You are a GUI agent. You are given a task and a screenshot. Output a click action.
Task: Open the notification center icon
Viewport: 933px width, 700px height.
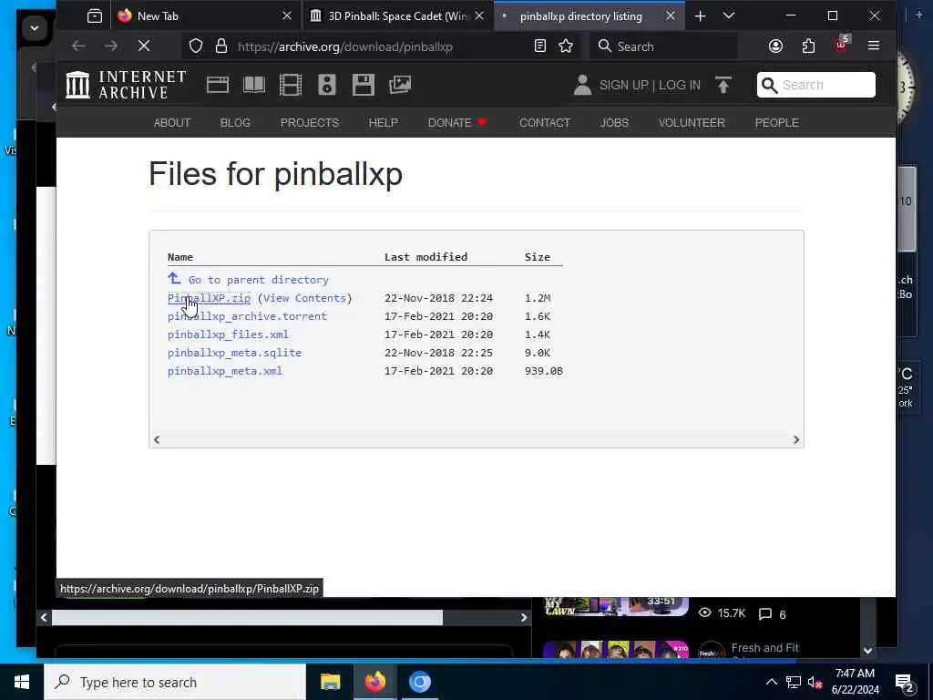[905, 683]
